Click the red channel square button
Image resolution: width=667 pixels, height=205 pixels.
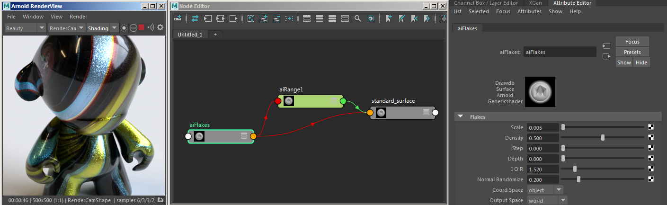coord(141,28)
